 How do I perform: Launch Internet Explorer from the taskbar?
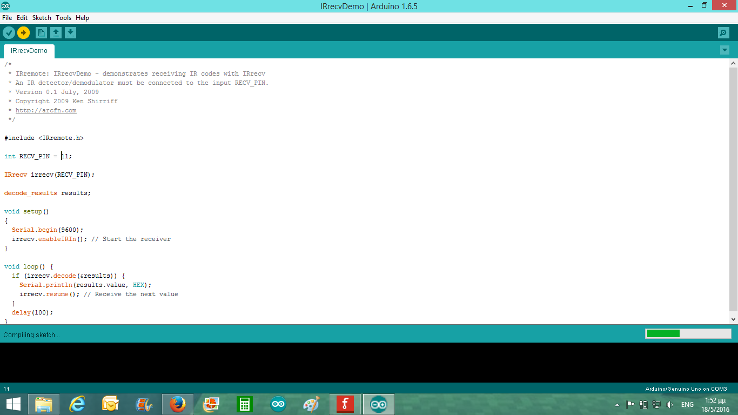(77, 404)
